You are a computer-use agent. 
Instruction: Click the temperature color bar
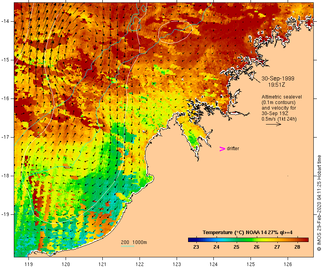click(248, 240)
